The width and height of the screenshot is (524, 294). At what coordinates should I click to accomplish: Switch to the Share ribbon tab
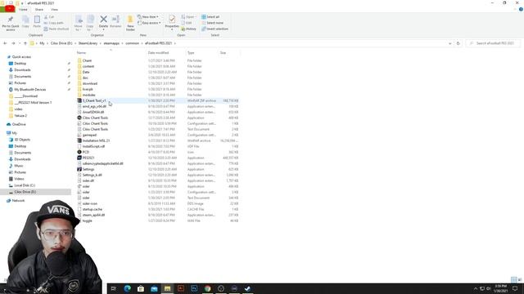point(39,9)
